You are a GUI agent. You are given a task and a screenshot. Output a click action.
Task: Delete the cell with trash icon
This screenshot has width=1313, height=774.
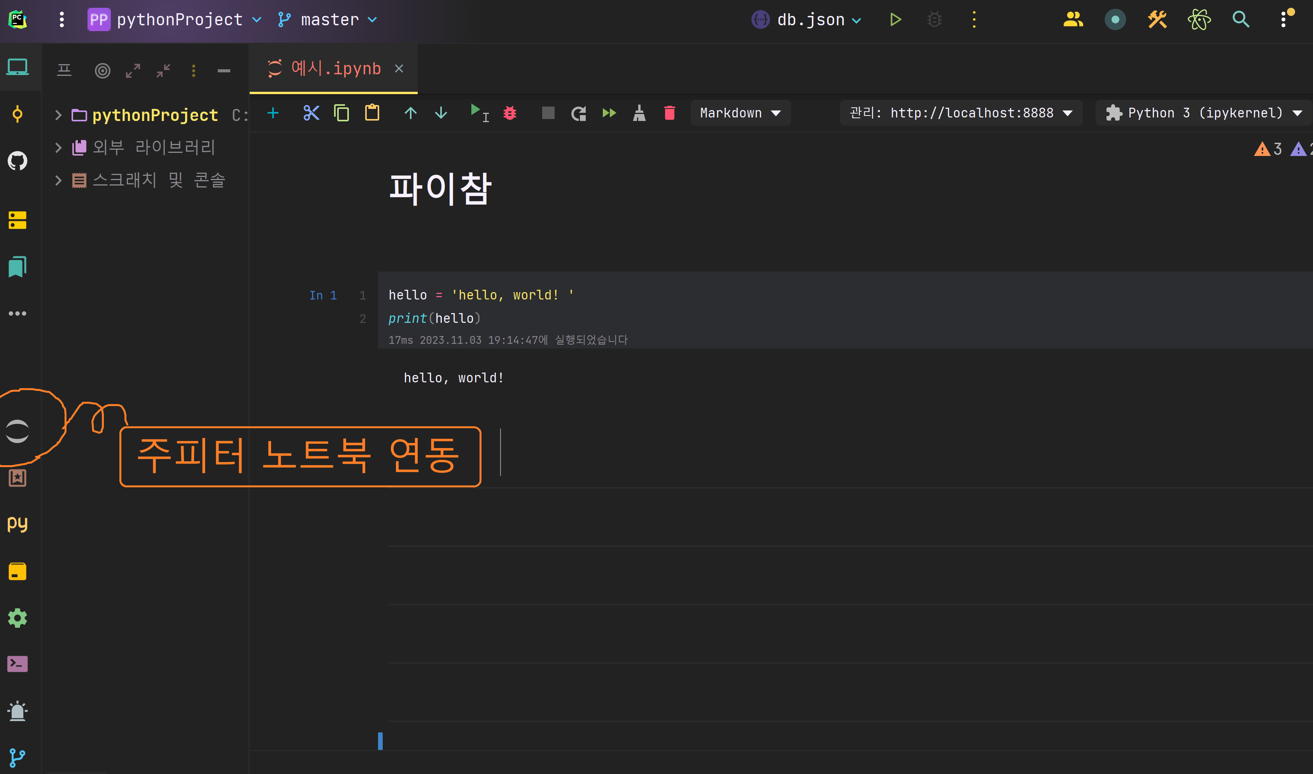point(670,113)
